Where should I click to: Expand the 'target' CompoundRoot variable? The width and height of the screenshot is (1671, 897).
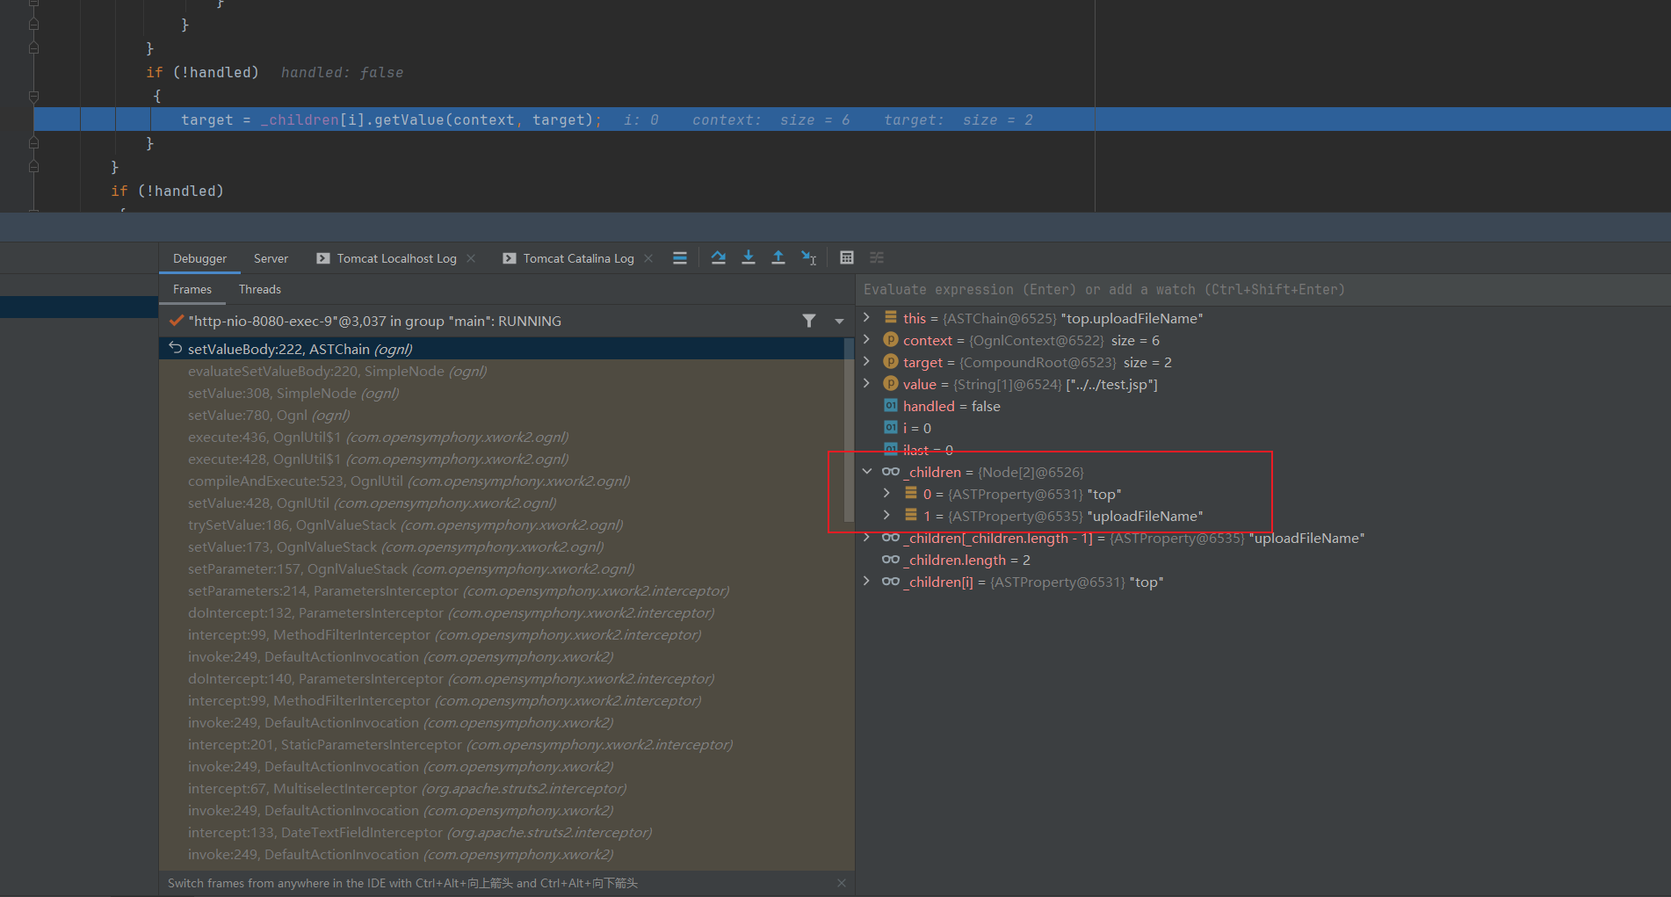click(867, 362)
